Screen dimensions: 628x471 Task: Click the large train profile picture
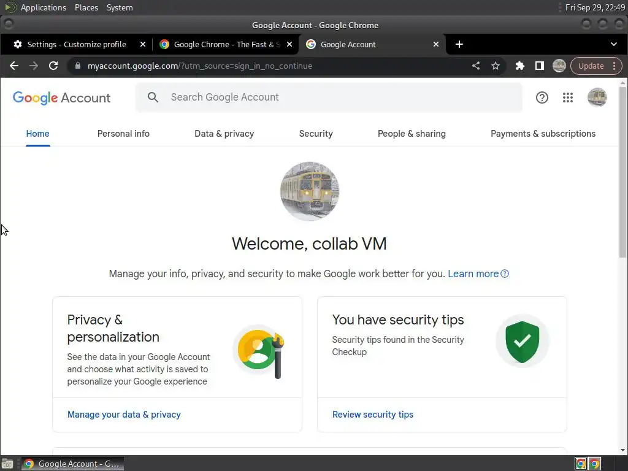coord(310,191)
